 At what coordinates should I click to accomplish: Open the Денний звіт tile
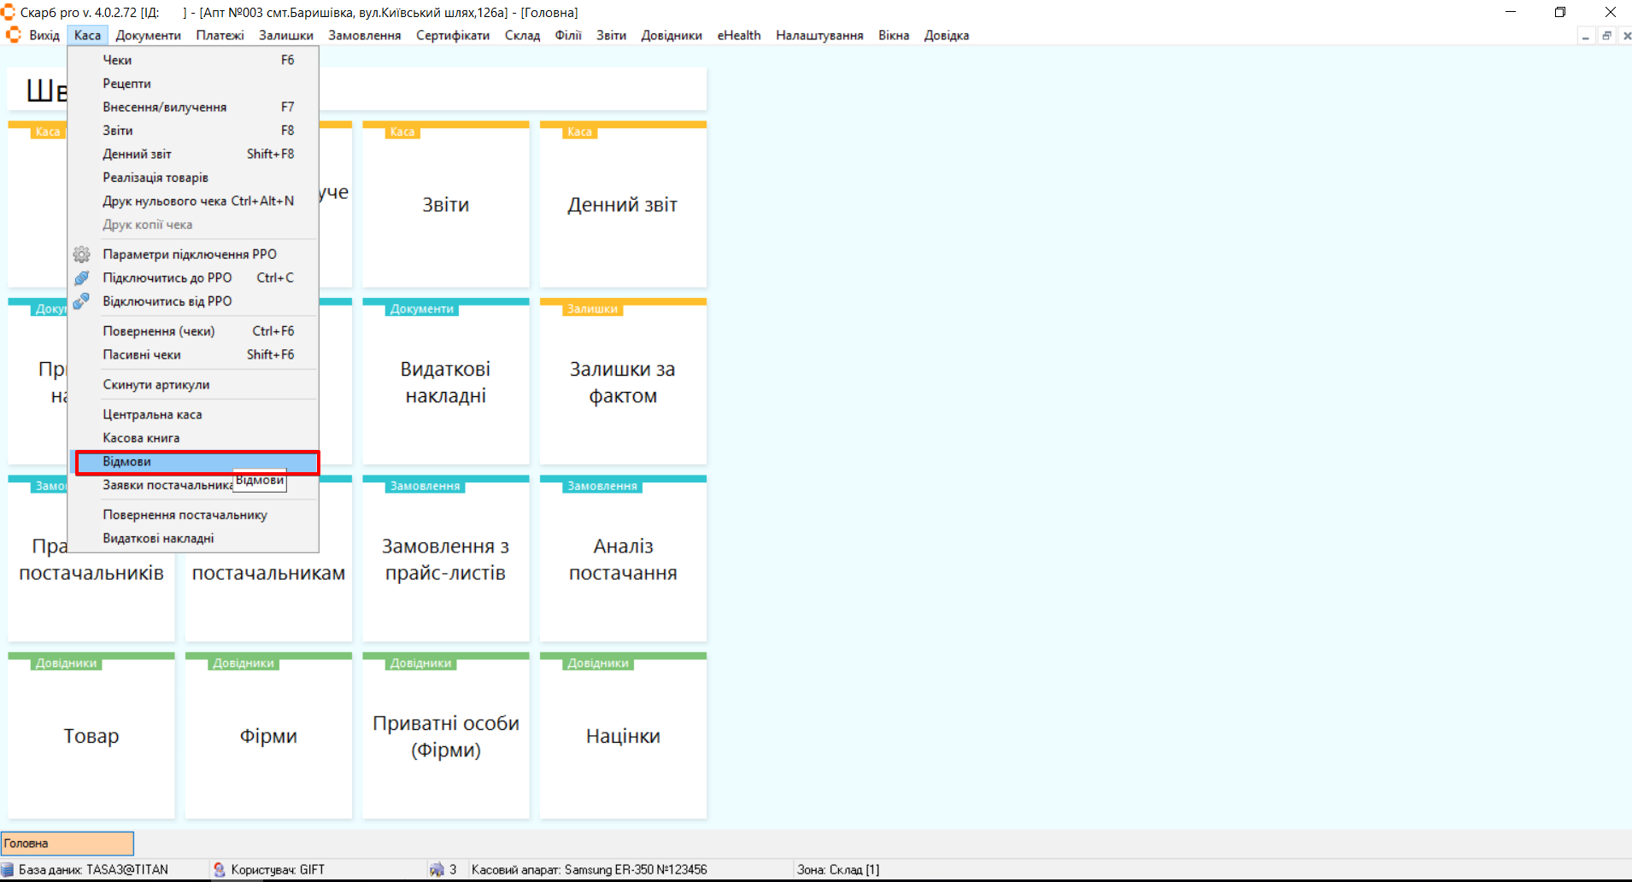tap(623, 205)
